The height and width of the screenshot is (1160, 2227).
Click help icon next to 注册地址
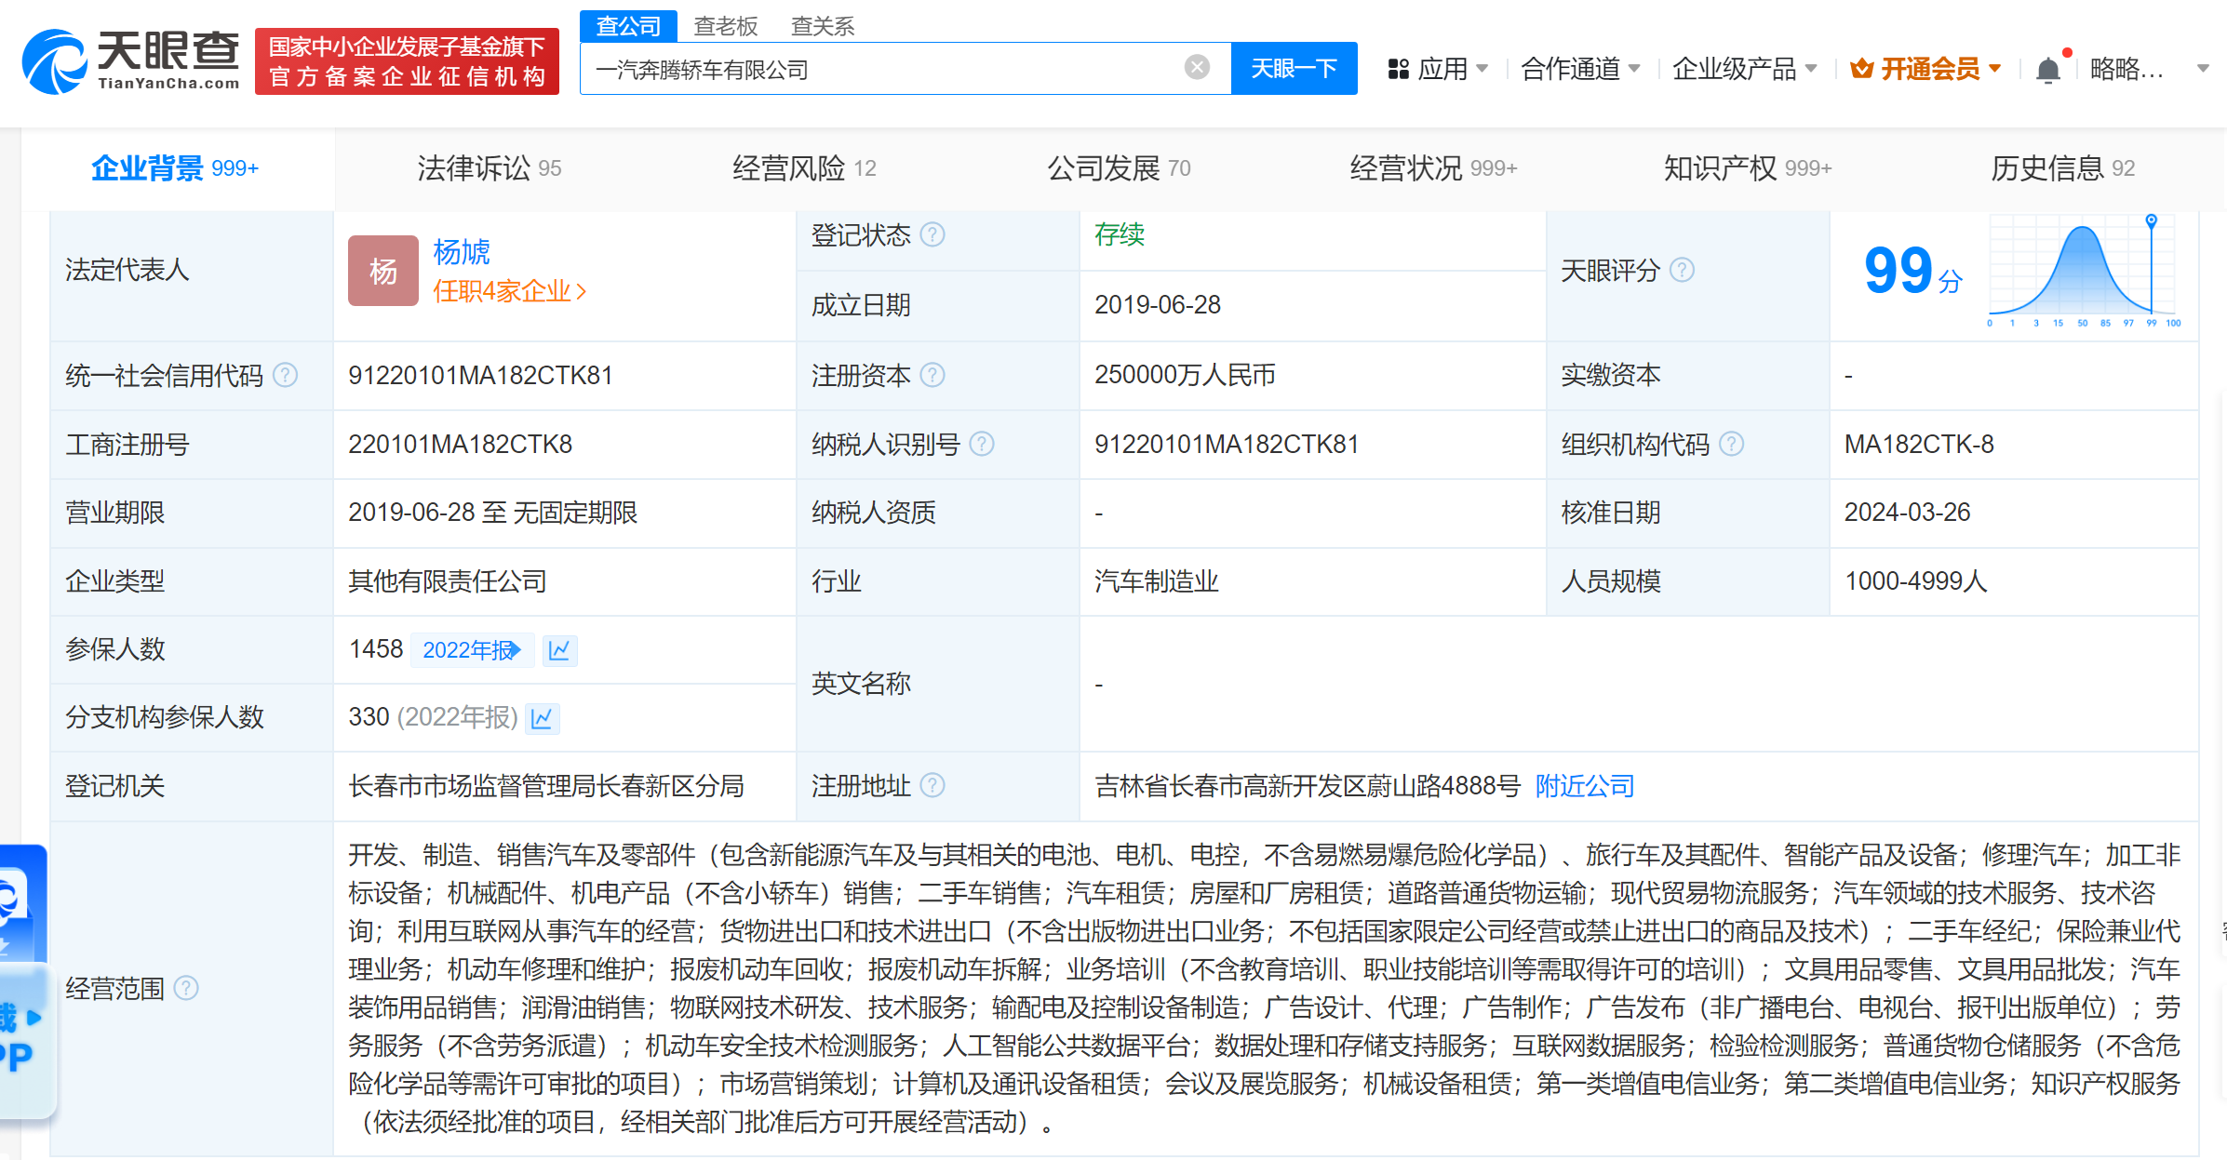pyautogui.click(x=932, y=786)
